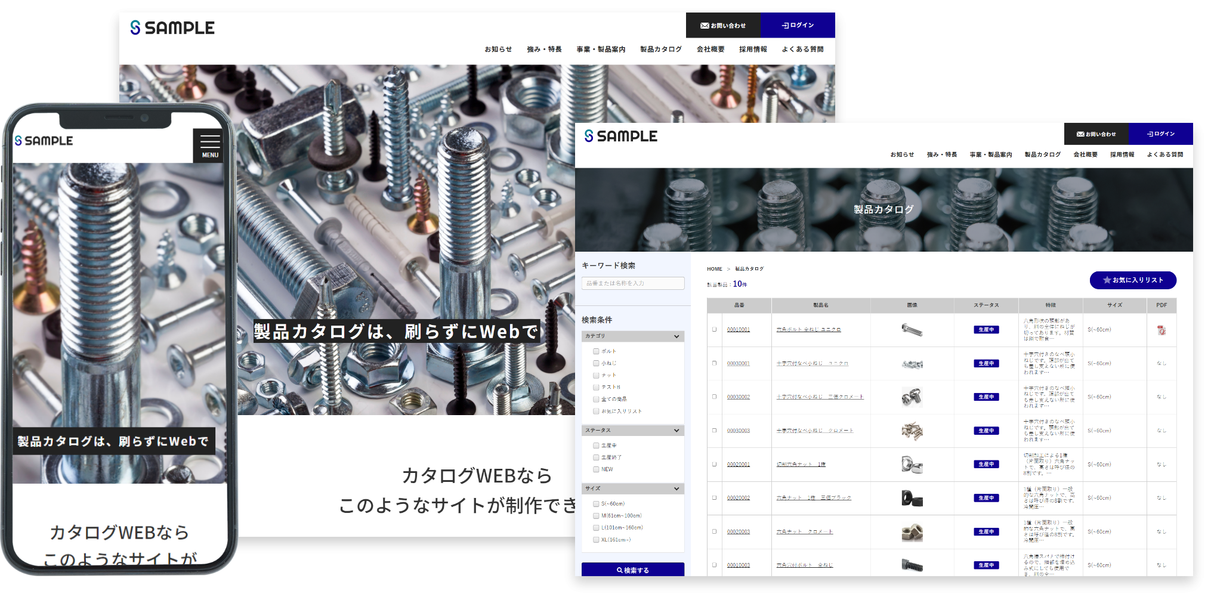Open 採用情報 in the catalog page navigation
The image size is (1211, 600).
click(1122, 154)
